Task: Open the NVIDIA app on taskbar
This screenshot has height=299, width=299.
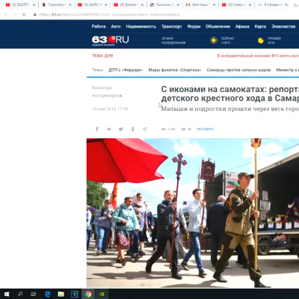Action: (x=102, y=295)
